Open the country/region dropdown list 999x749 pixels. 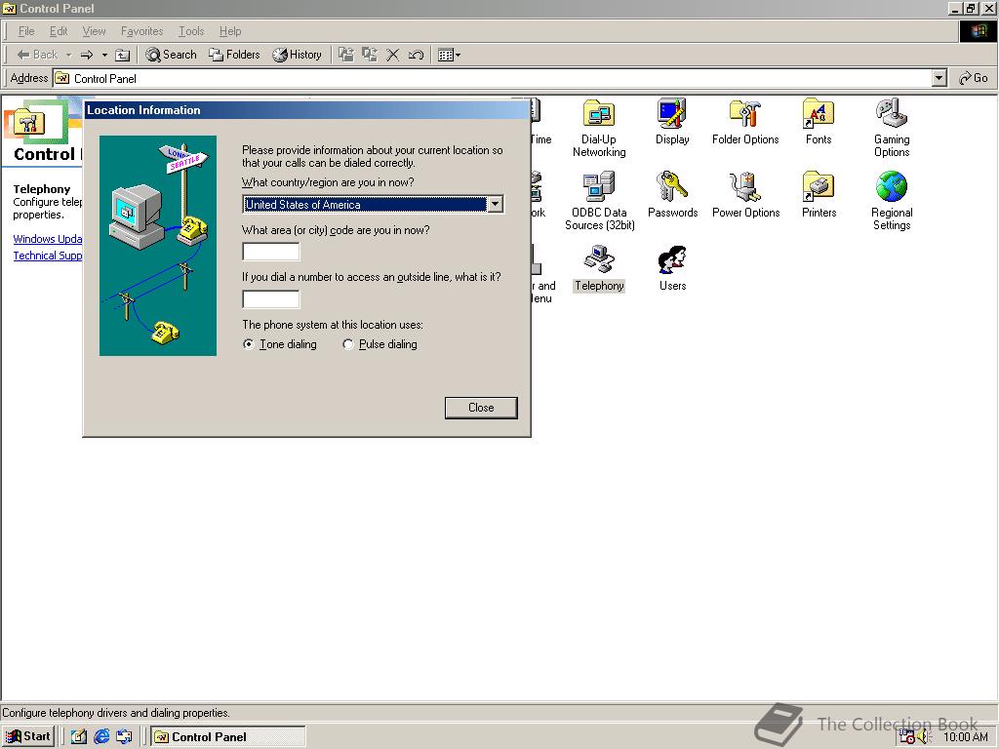pyautogui.click(x=495, y=205)
